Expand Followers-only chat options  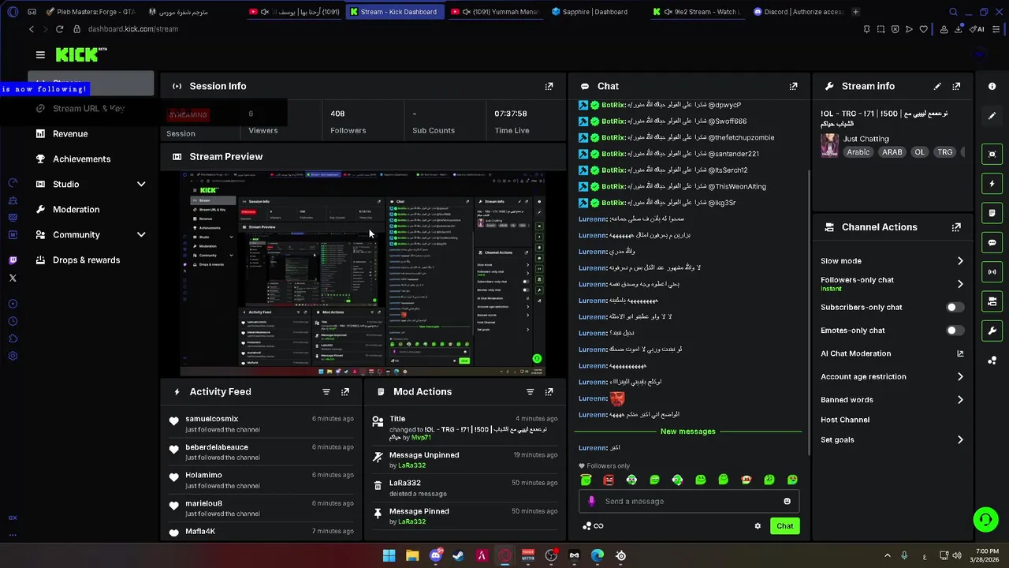click(x=959, y=284)
